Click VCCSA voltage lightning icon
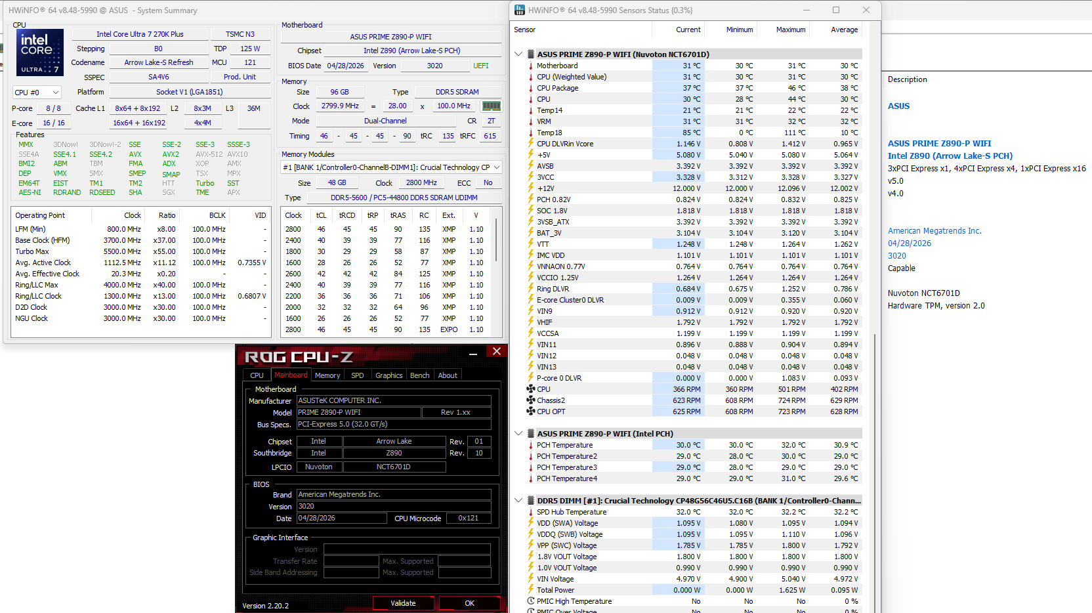Image resolution: width=1092 pixels, height=613 pixels. pyautogui.click(x=530, y=333)
